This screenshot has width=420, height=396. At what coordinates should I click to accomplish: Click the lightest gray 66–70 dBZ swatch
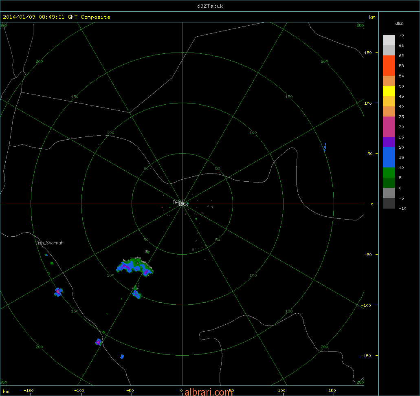(389, 40)
